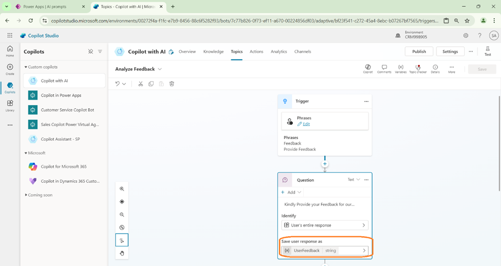Click the Edit phrases link
The image size is (501, 266).
click(x=306, y=124)
